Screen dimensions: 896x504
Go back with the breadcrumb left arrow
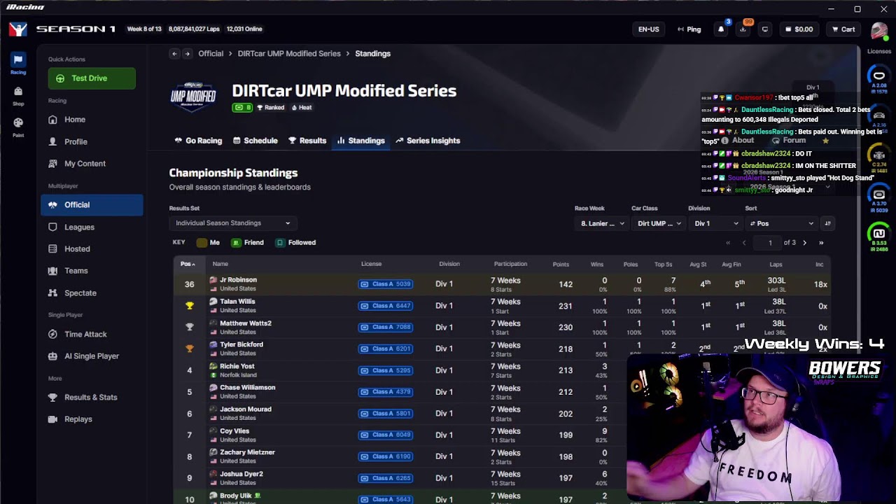point(174,54)
